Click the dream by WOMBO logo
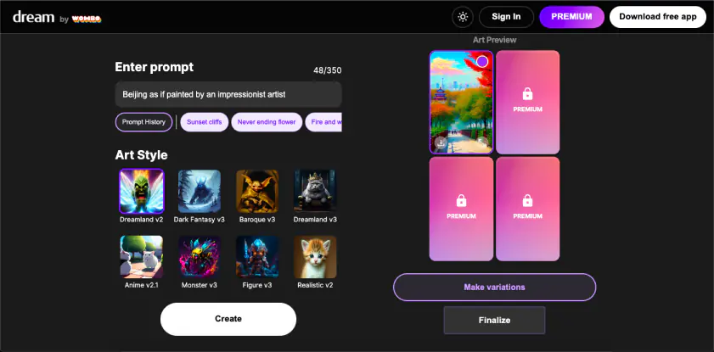This screenshot has height=352, width=714. (x=57, y=18)
